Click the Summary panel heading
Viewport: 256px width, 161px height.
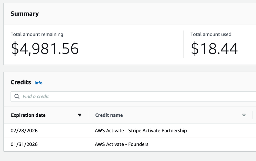25,14
